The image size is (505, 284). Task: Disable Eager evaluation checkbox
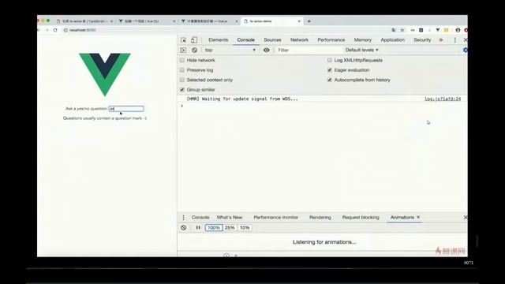(330, 70)
